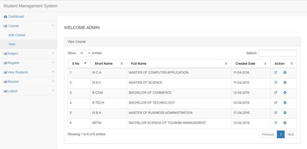Go to Next page of results
This screenshot has width=307, height=149.
(x=291, y=134)
